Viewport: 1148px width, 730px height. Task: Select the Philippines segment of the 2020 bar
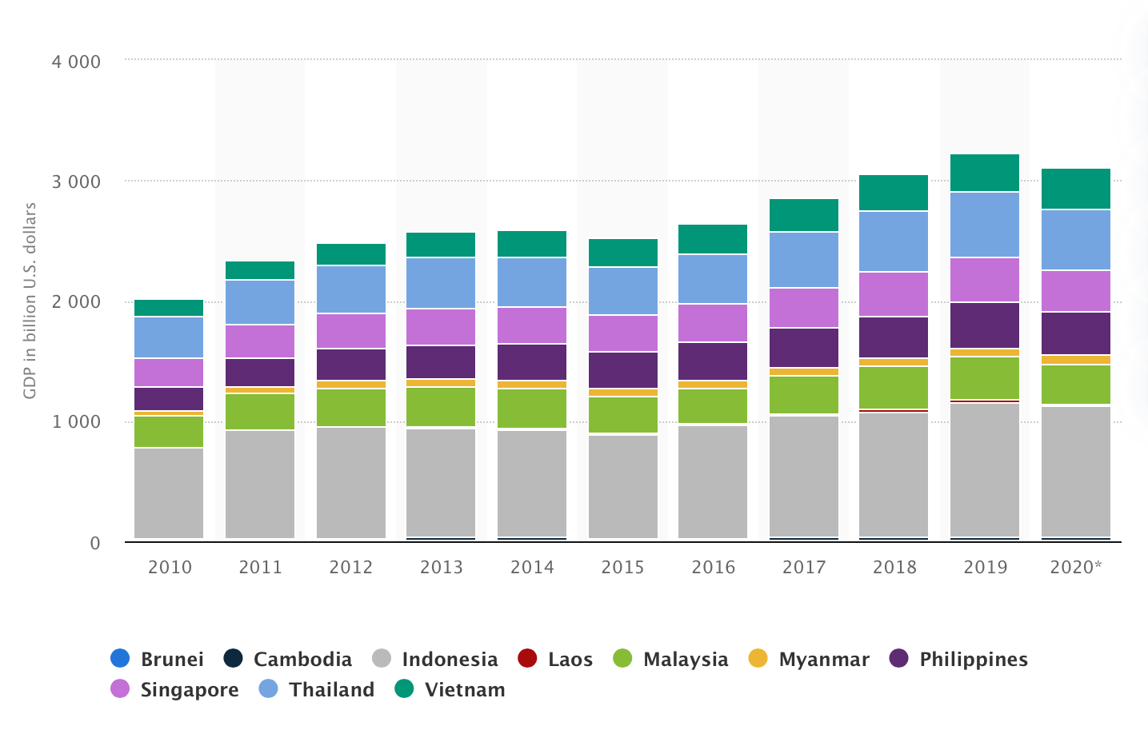[x=1076, y=333]
